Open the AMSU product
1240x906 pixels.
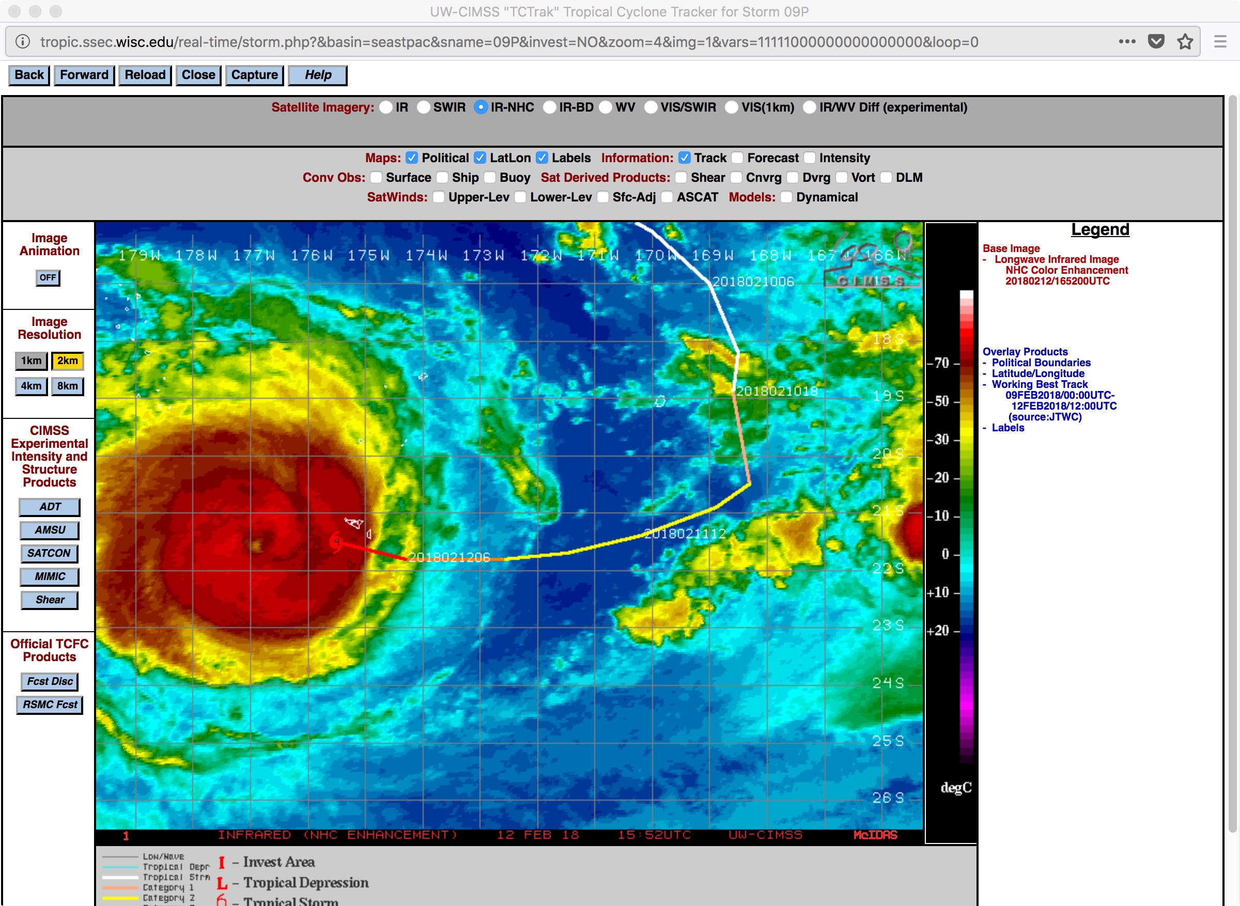pyautogui.click(x=50, y=530)
